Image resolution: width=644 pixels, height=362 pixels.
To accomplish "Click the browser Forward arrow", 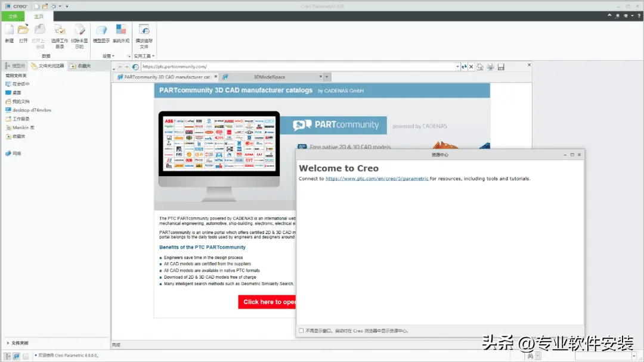I will [127, 67].
